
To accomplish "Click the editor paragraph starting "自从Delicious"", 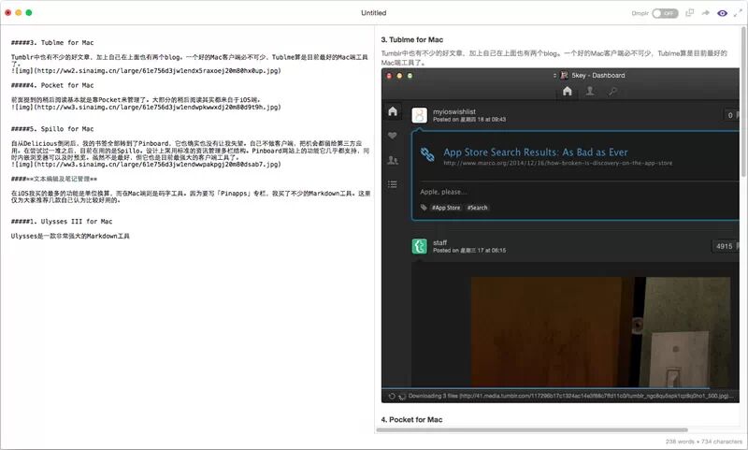I will click(191, 151).
